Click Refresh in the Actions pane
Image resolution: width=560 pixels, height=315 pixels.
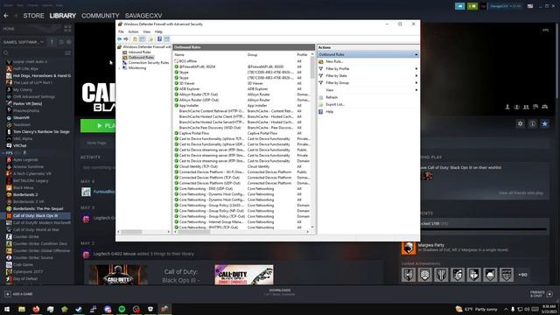pyautogui.click(x=332, y=97)
